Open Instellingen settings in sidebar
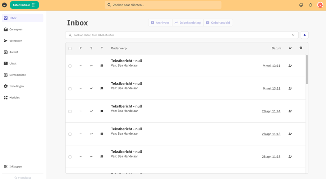This screenshot has height=179, width=326. (23, 86)
